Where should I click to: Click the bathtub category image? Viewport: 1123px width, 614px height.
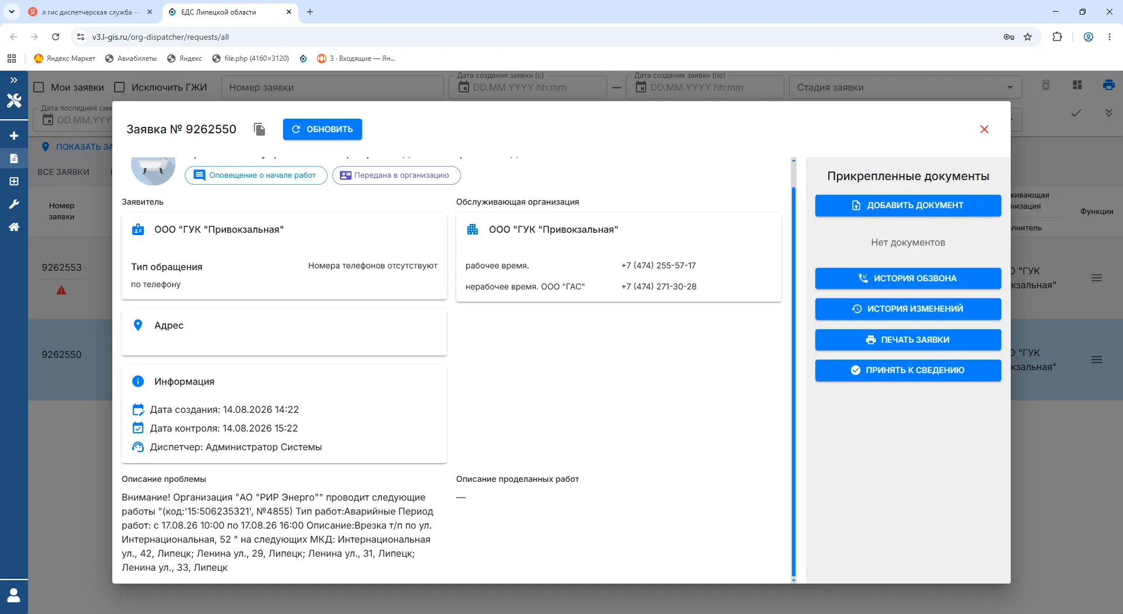[x=153, y=170]
